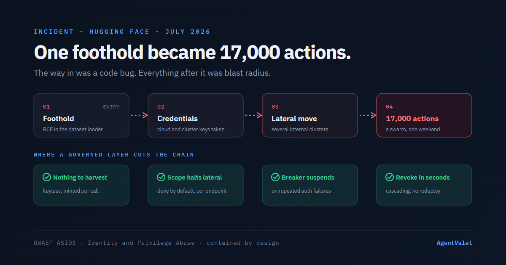
Task: Click the ENTRY tag on the Foothold card
Action: (x=111, y=107)
